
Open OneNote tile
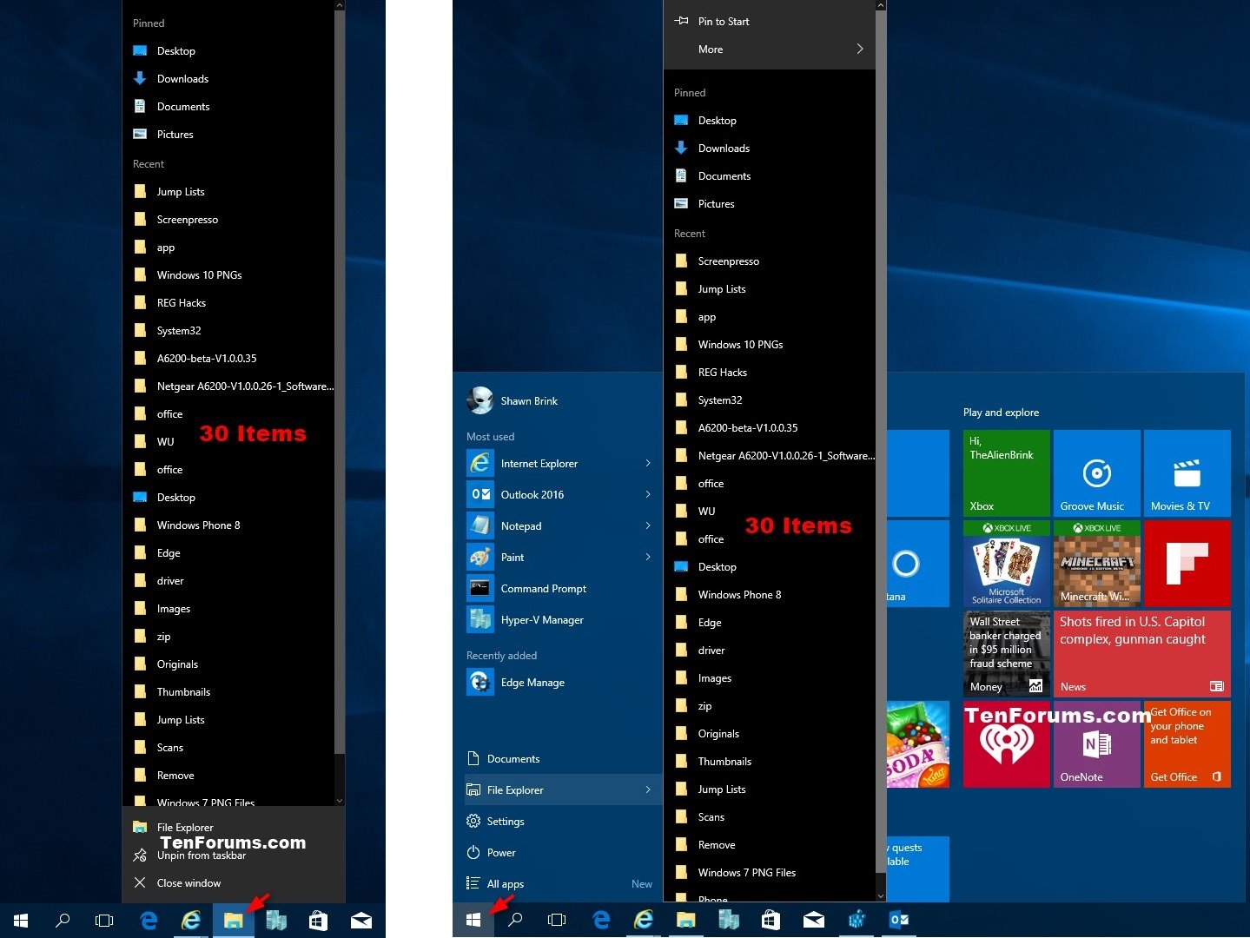click(1097, 744)
